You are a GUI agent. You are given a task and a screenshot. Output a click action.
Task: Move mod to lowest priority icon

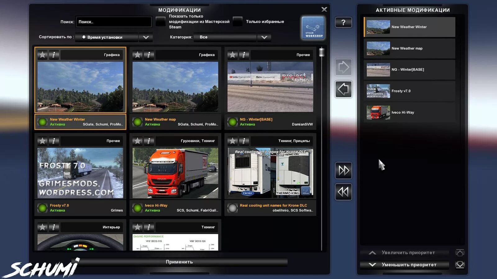click(460, 264)
